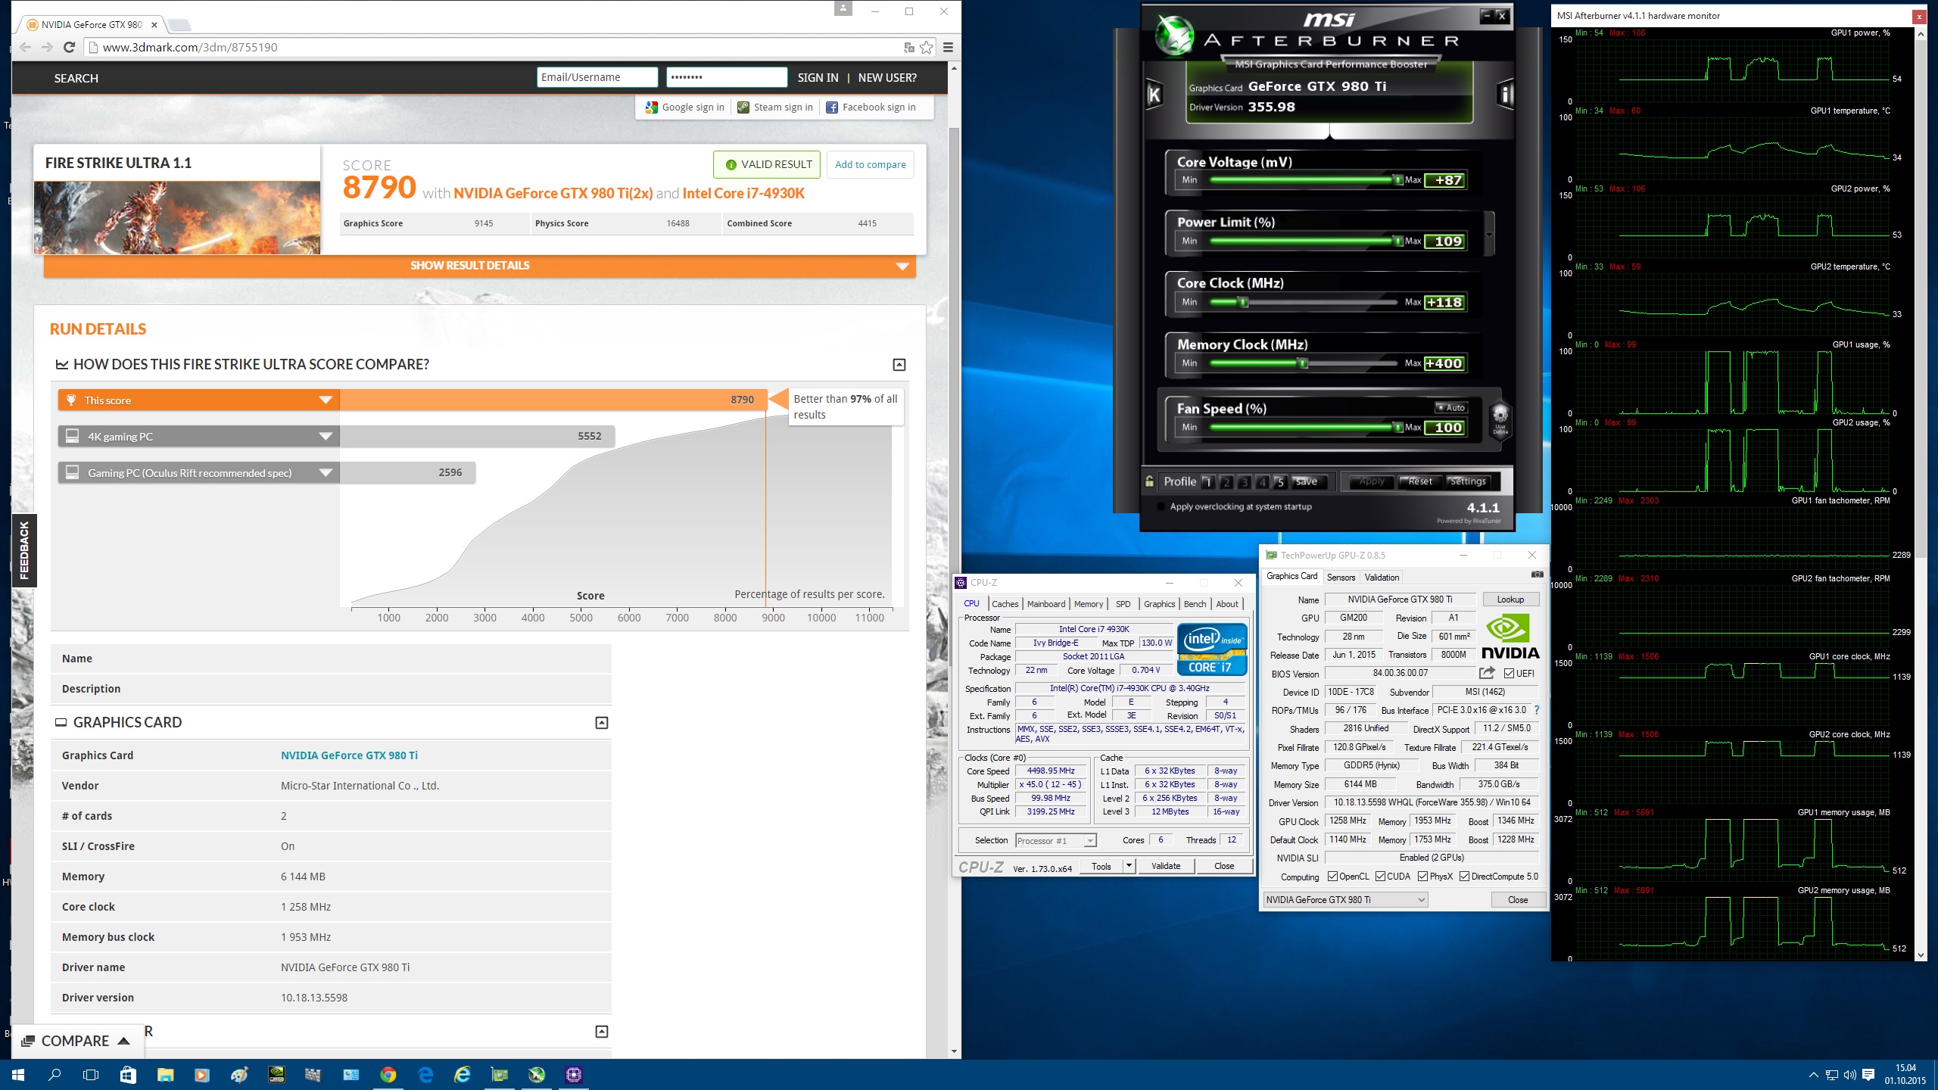Click GPU-Z BIOS export share icon

coord(1487,673)
